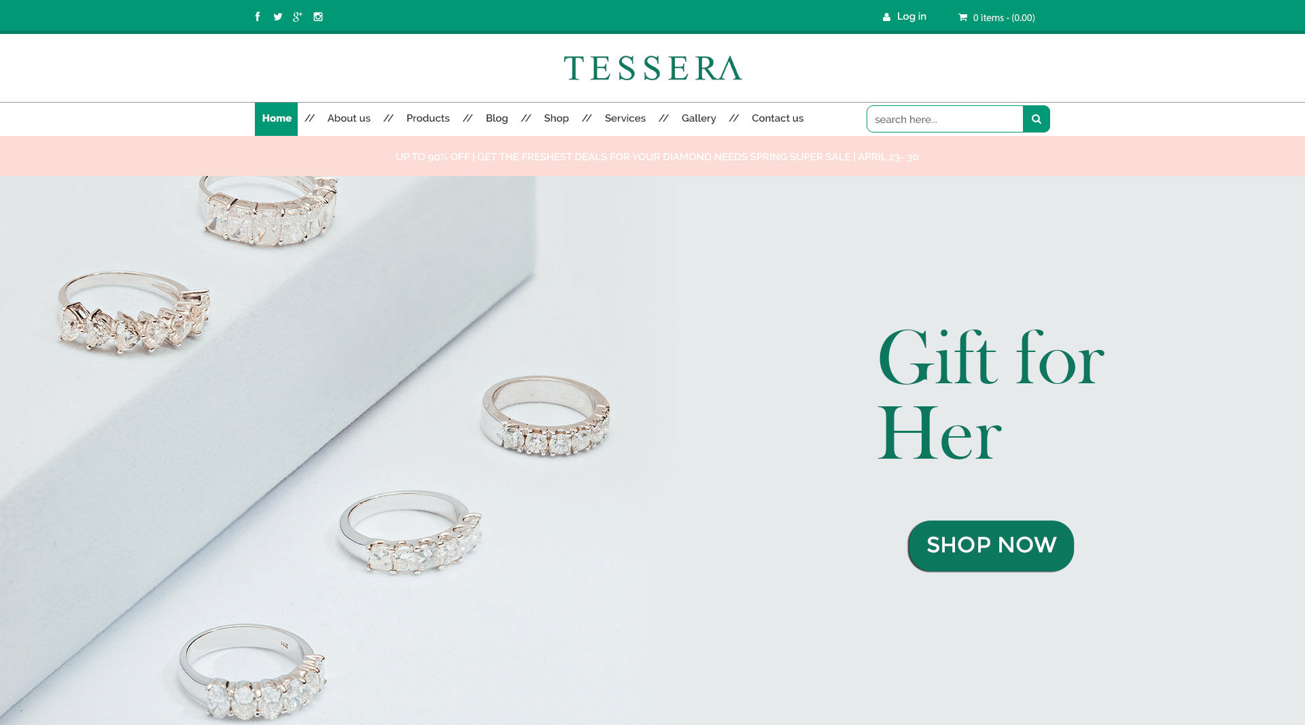Open Contact us page
Screen dimensions: 1305x725
[x=777, y=118]
